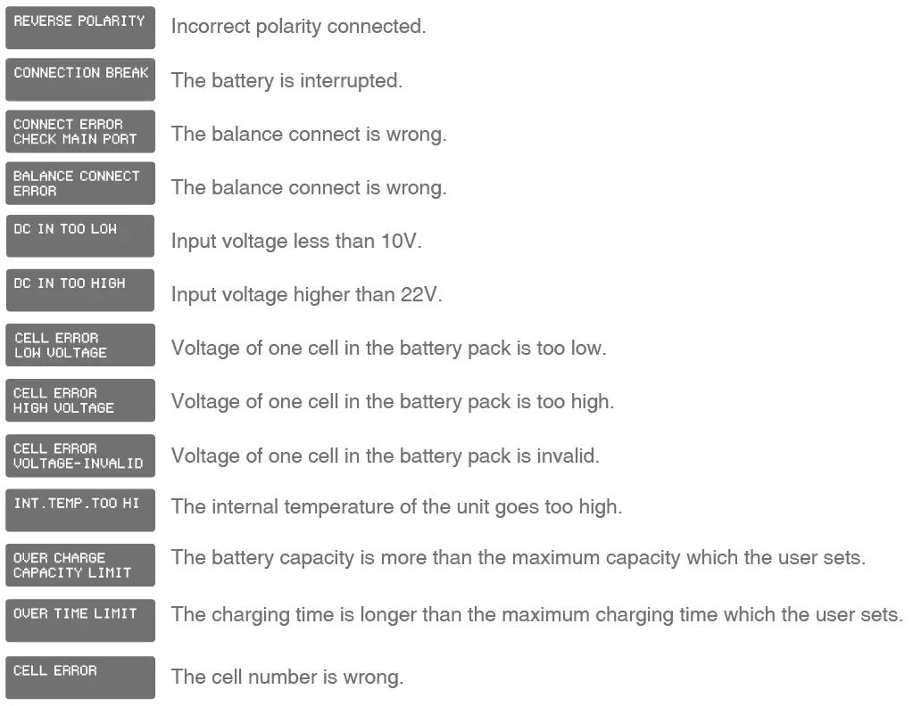Click the text "Input voltage less than 10V."

(x=296, y=242)
